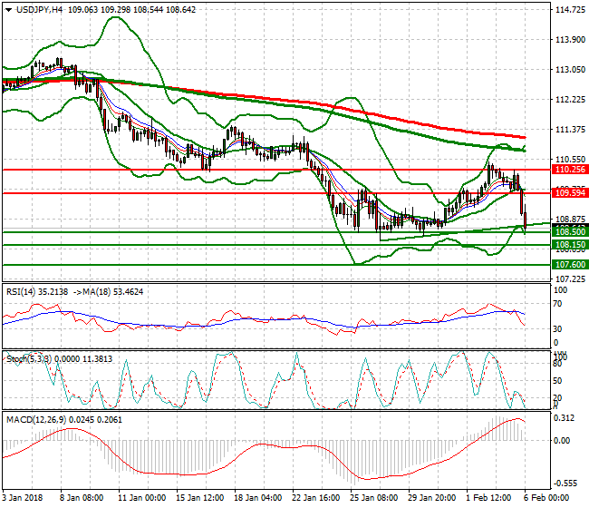Viewport: 589px width, 508px height.
Task: Click the 3 Jan 2018 date marker
Action: 23,500
